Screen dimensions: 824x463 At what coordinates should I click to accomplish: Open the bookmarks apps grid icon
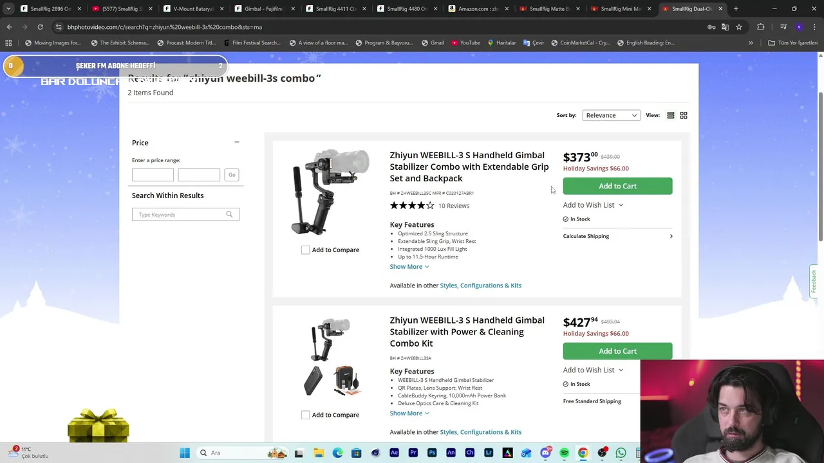8,42
